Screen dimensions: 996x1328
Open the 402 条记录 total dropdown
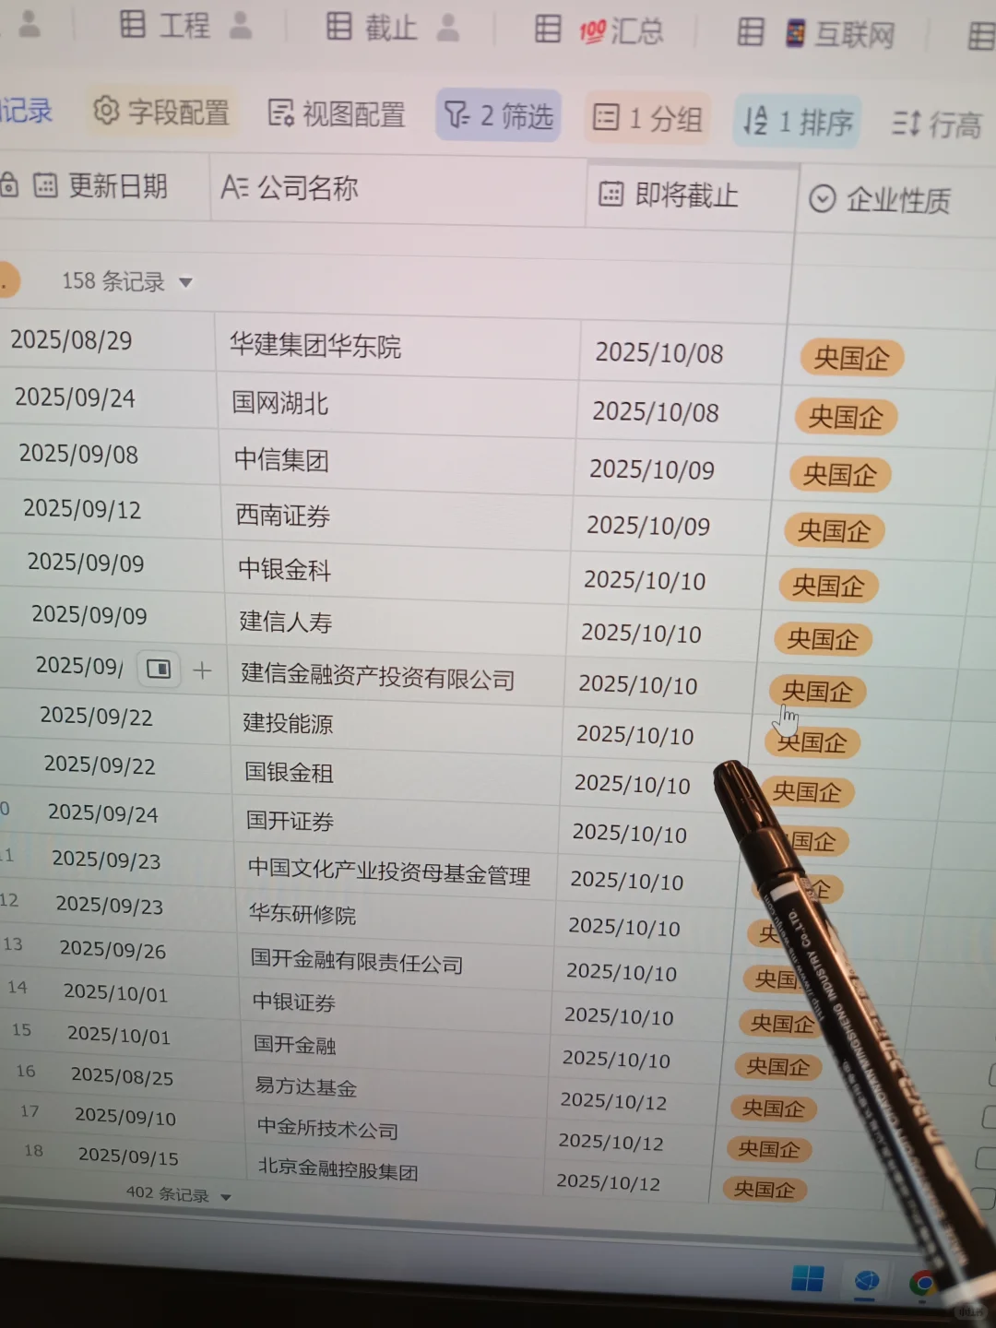pyautogui.click(x=226, y=1197)
